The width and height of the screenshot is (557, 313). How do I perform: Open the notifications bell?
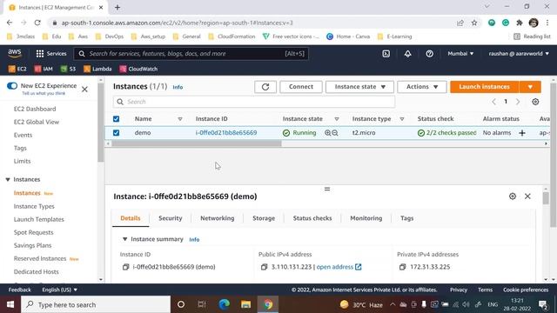pyautogui.click(x=408, y=54)
